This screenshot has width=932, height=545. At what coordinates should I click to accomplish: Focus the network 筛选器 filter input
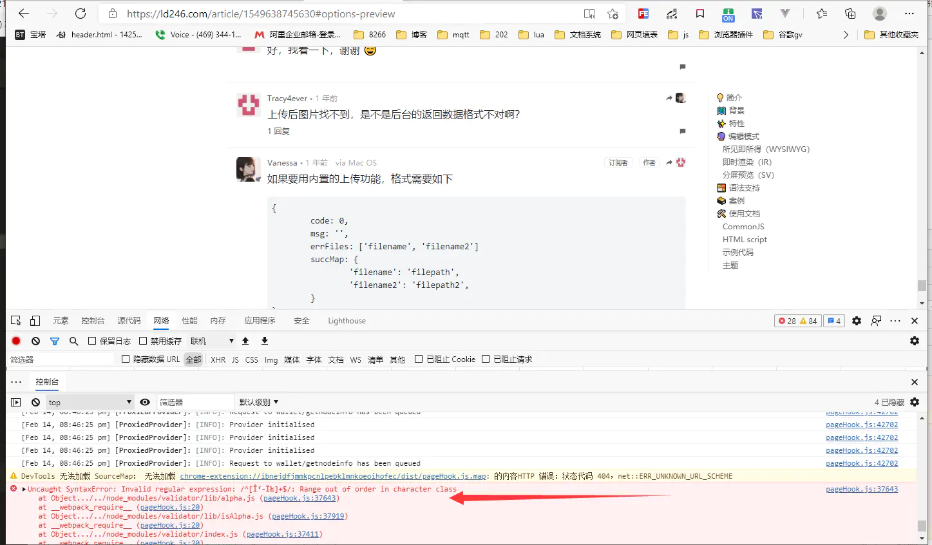pos(61,359)
